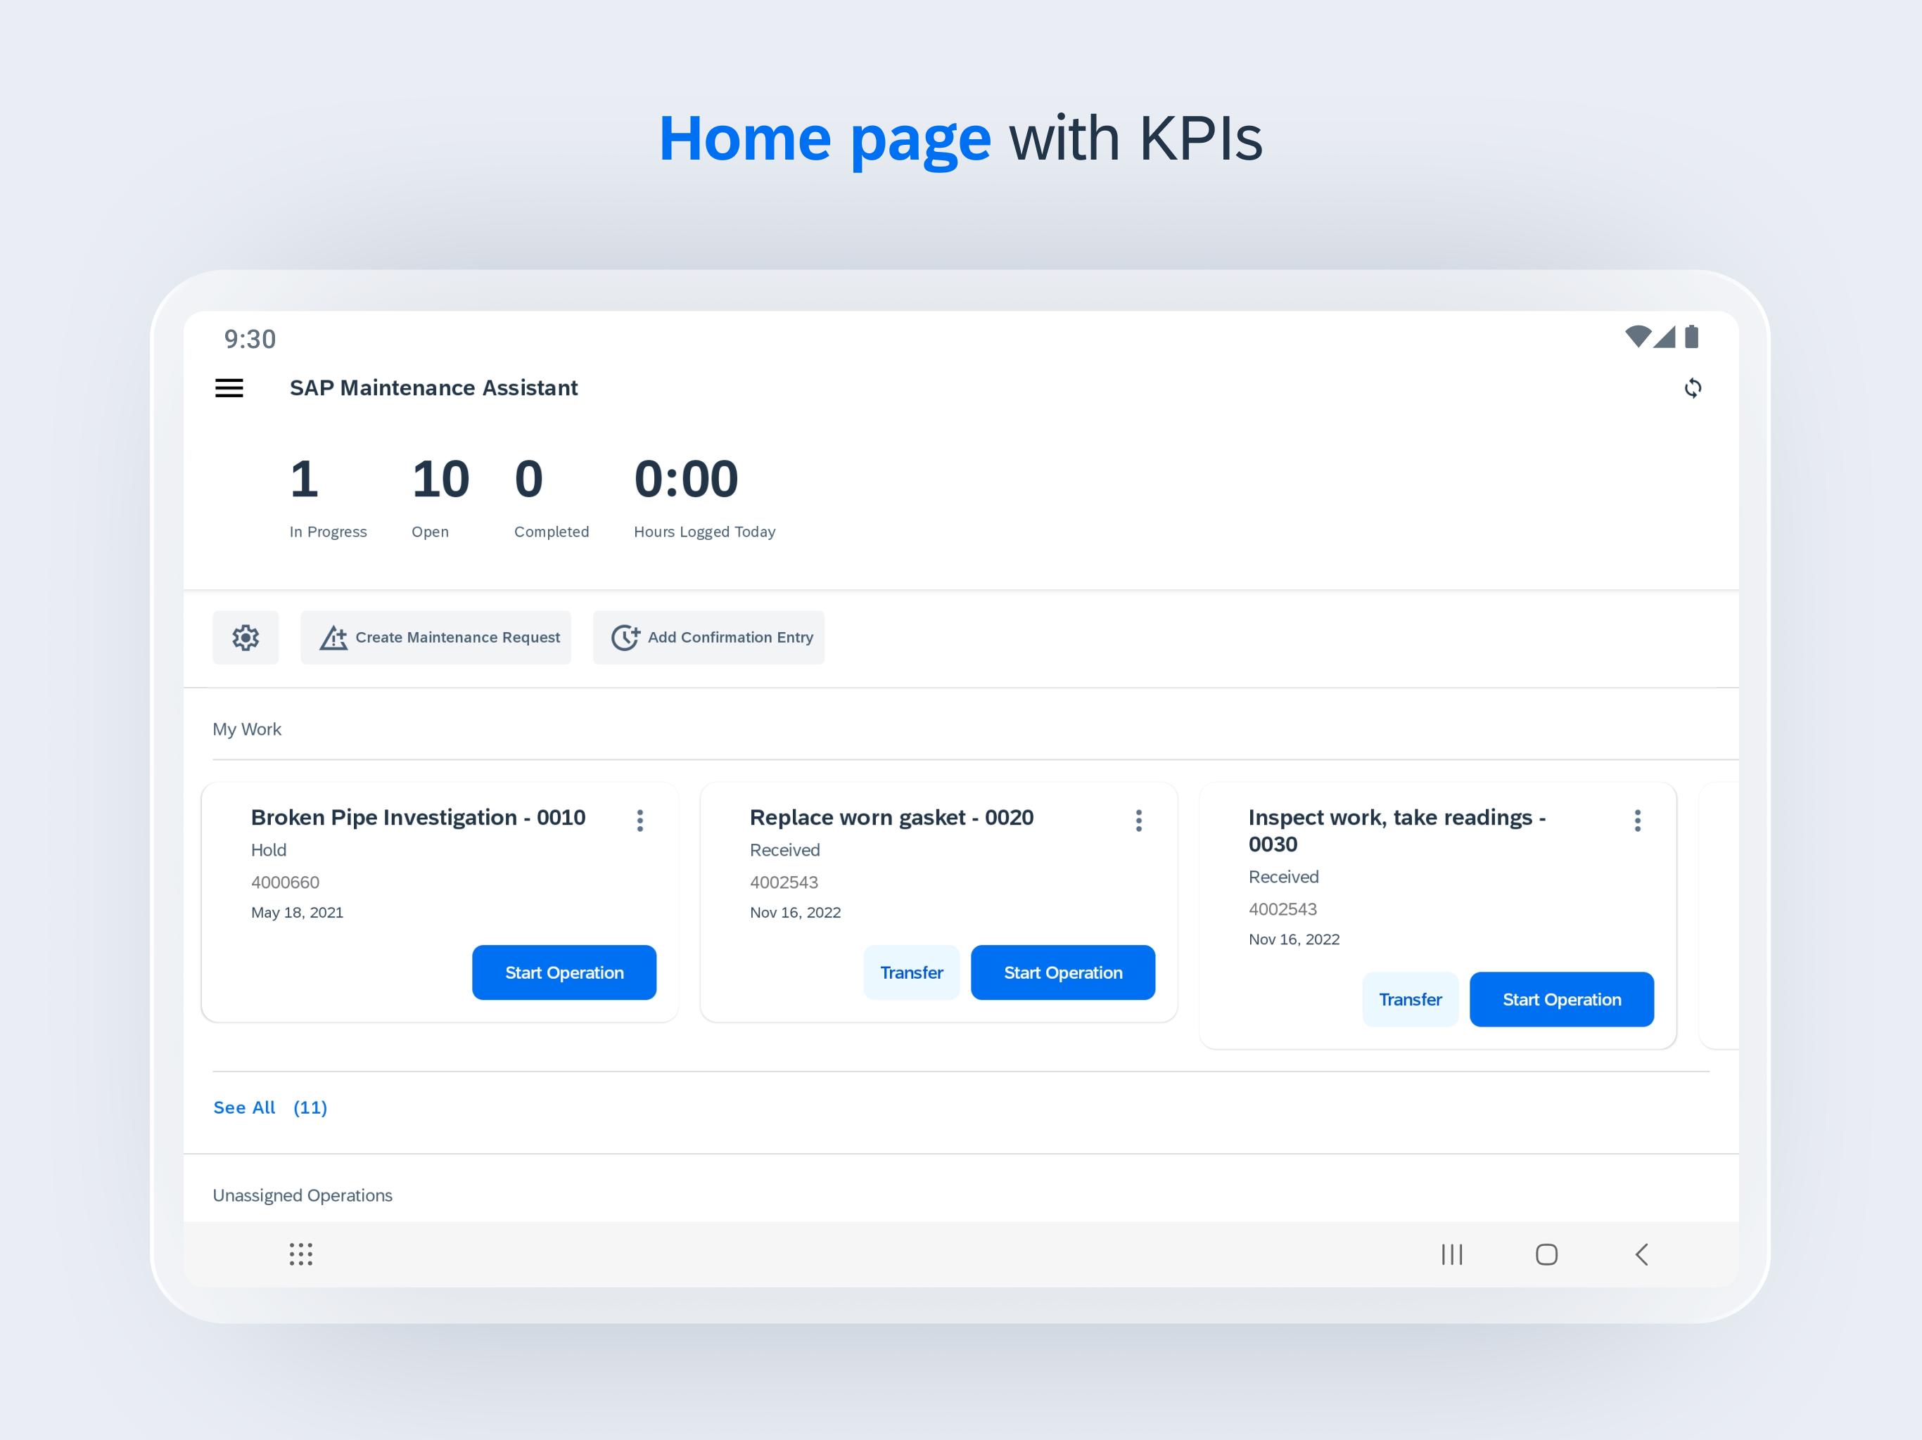Transfer the Inspect work, take readings operation
This screenshot has height=1440, width=1922.
click(1409, 1000)
